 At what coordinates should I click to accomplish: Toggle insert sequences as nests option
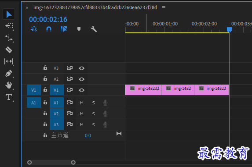(34, 29)
